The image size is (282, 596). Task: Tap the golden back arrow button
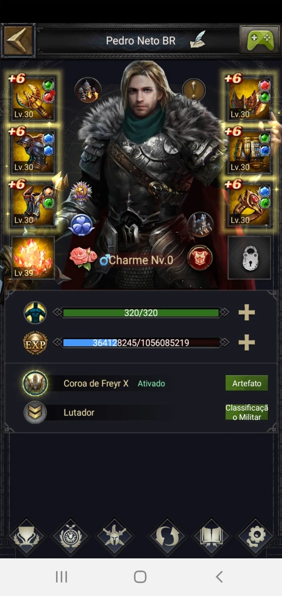pos(18,40)
